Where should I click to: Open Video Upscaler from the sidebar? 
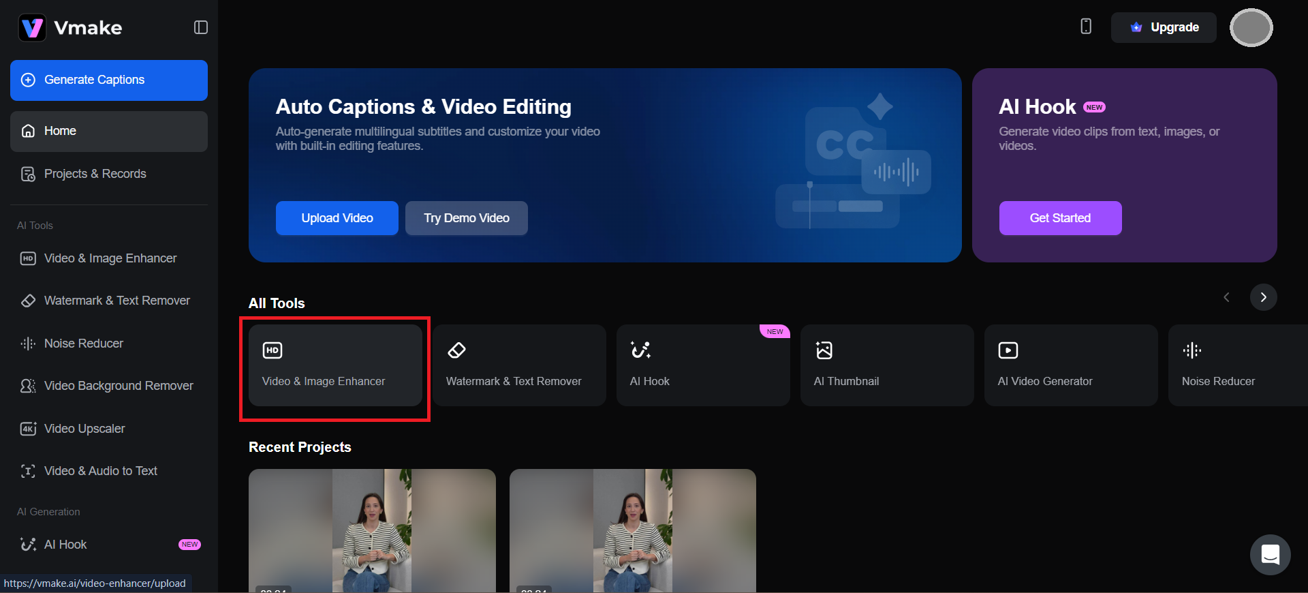click(x=84, y=429)
